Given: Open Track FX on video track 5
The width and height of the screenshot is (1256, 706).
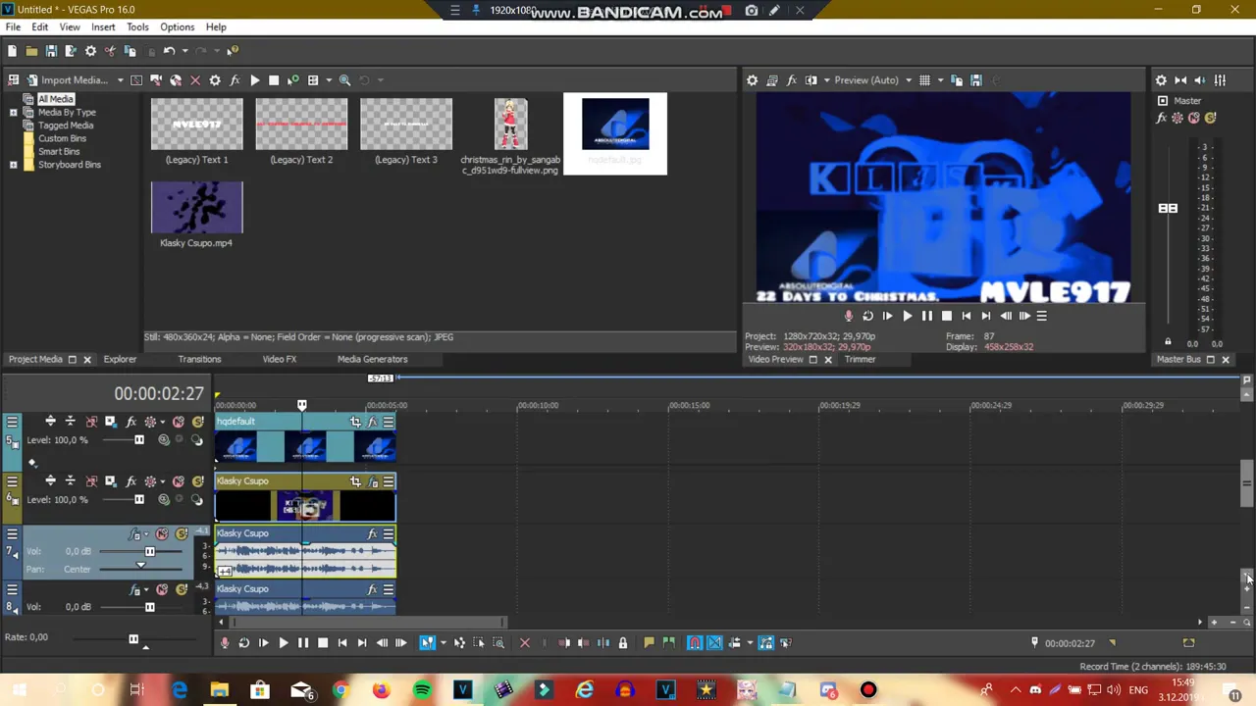Looking at the screenshot, I should click(x=130, y=422).
